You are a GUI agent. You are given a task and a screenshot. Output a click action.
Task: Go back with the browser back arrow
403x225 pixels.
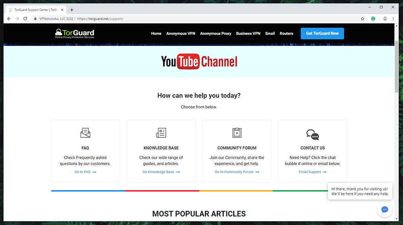click(9, 19)
